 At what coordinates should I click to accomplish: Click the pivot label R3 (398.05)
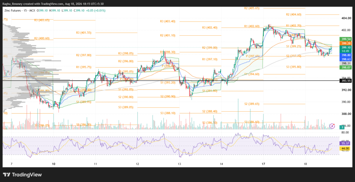tap(125, 53)
